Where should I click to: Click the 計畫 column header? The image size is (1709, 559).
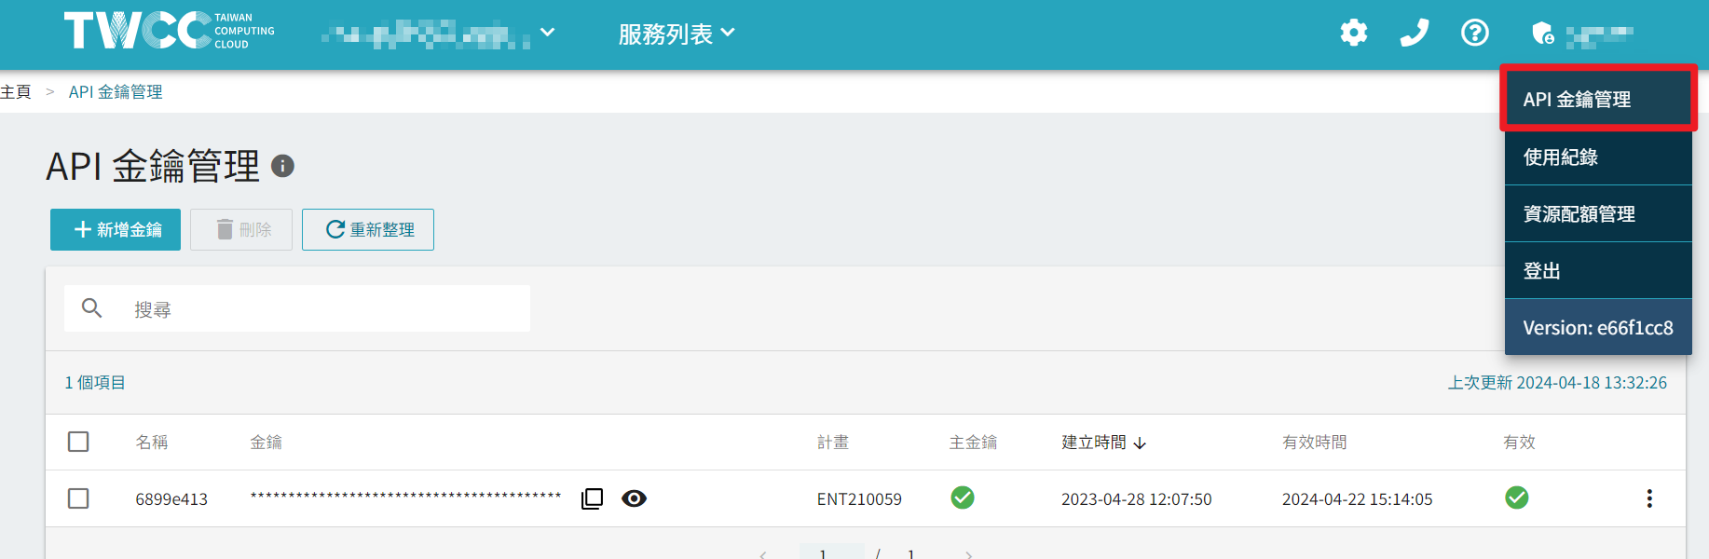tap(833, 442)
